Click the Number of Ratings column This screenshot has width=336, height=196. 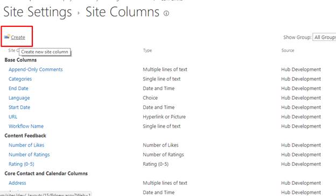[29, 155]
